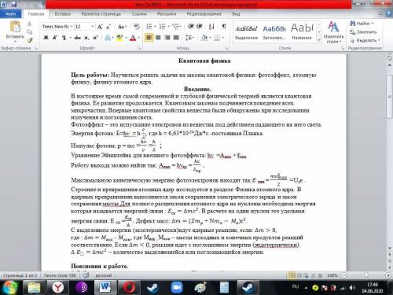
Task: Open Yandex Browser from the taskbar
Action: 58,287
